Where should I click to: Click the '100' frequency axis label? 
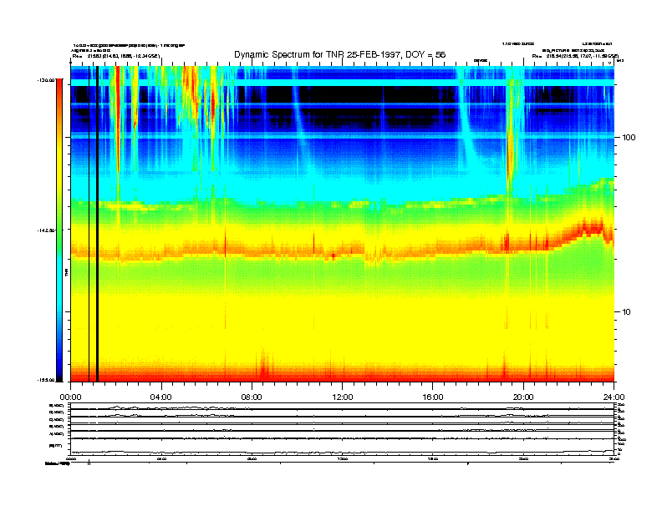[x=629, y=138]
